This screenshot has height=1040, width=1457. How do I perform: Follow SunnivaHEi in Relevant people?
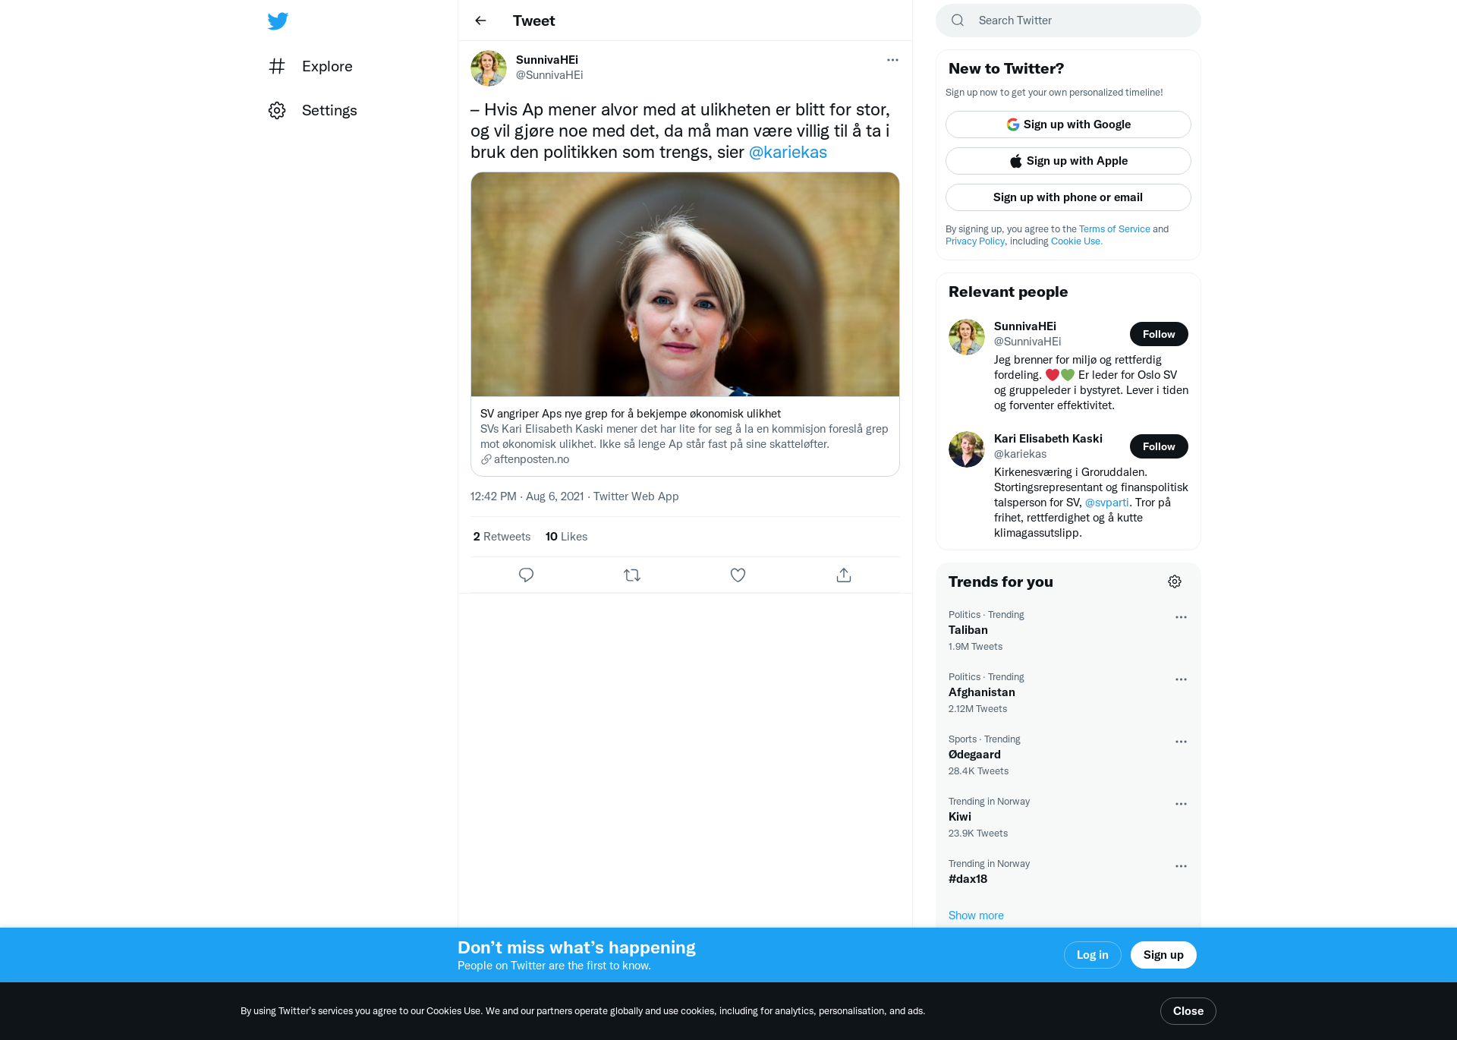pyautogui.click(x=1159, y=334)
